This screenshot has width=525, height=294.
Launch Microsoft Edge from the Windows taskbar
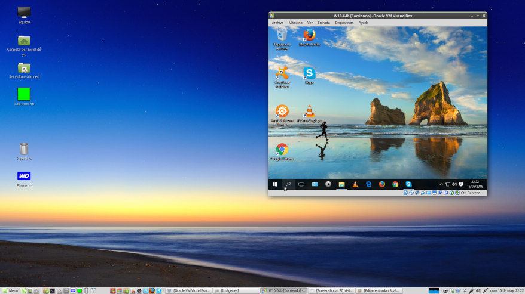point(368,184)
